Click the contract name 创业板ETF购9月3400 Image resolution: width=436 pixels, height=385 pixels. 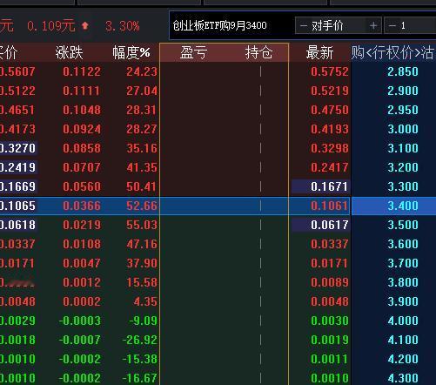[219, 25]
